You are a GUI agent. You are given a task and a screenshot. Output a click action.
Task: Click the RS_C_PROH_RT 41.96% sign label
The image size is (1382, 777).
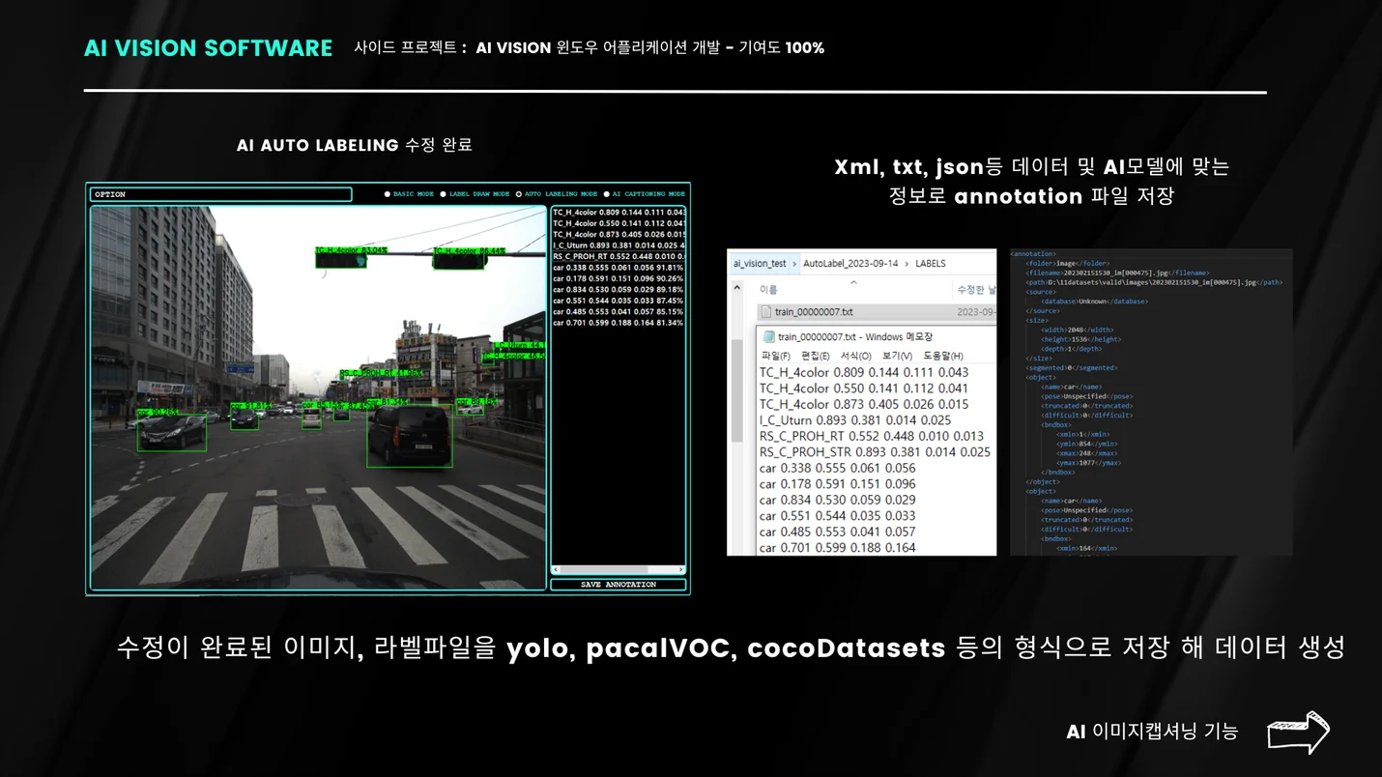click(x=382, y=373)
